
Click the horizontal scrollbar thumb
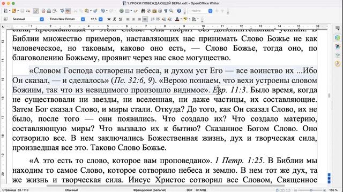pyautogui.click(x=166, y=186)
